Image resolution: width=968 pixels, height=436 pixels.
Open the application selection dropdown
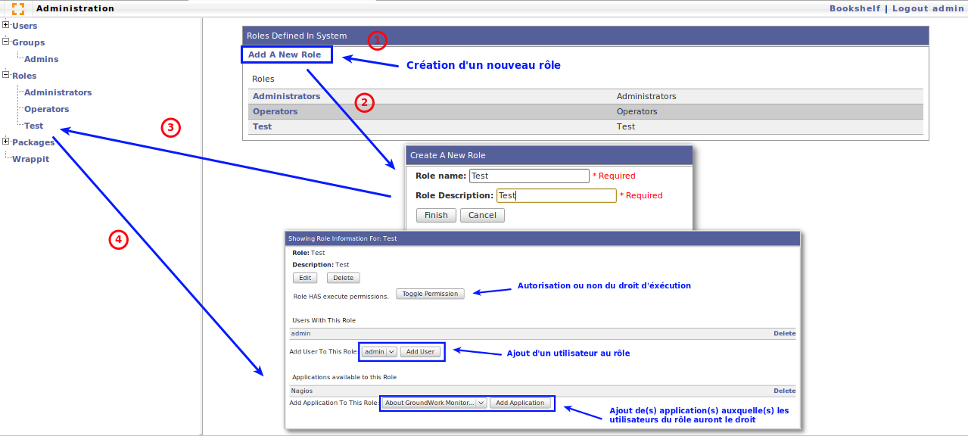click(434, 403)
